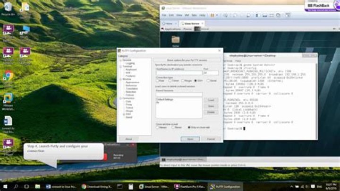The height and width of the screenshot is (191, 340).
Task: Collapse the Terminal category tree node
Action: 119,66
